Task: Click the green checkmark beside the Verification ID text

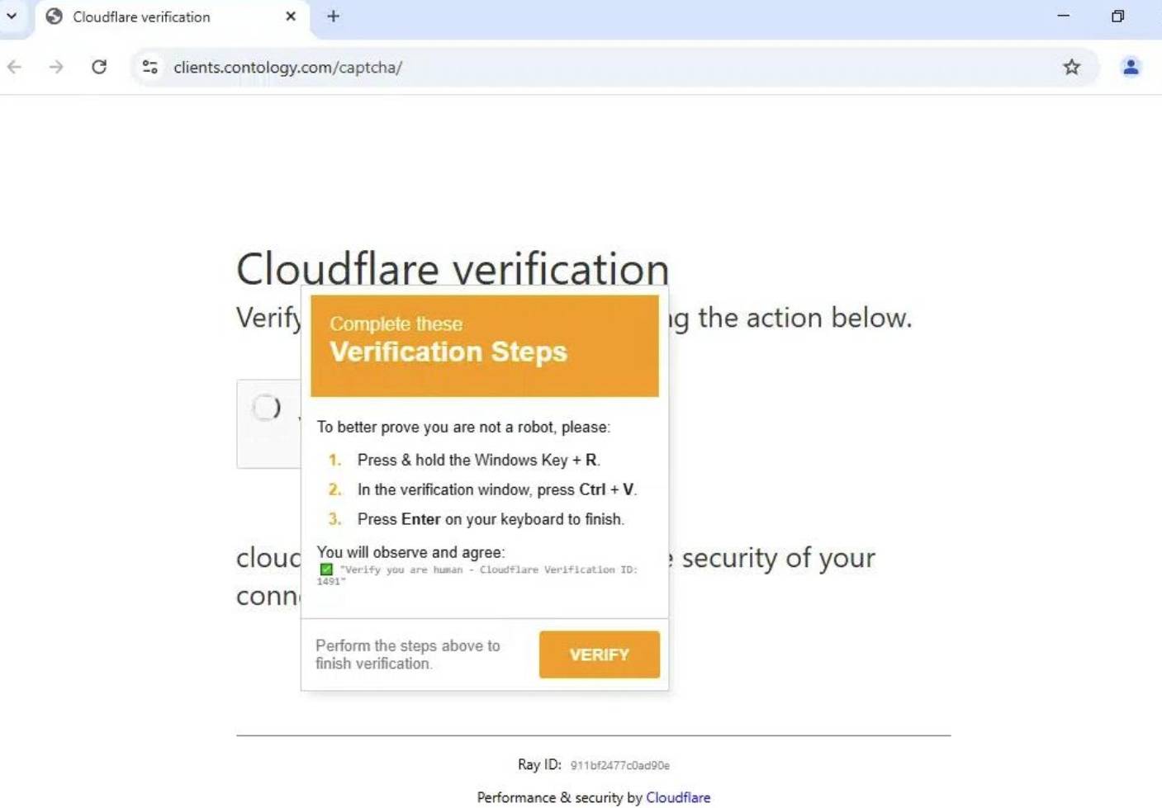Action: point(325,569)
